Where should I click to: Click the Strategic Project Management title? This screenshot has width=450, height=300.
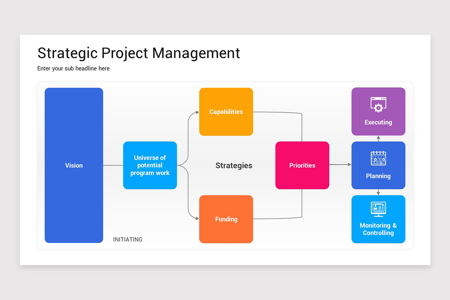coord(139,53)
